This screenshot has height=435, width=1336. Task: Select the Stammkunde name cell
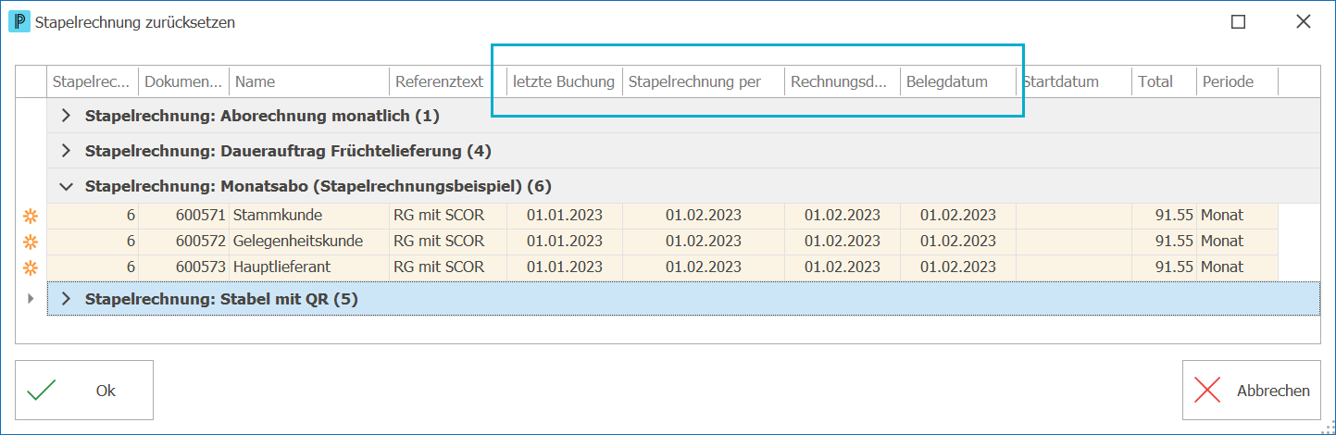309,216
